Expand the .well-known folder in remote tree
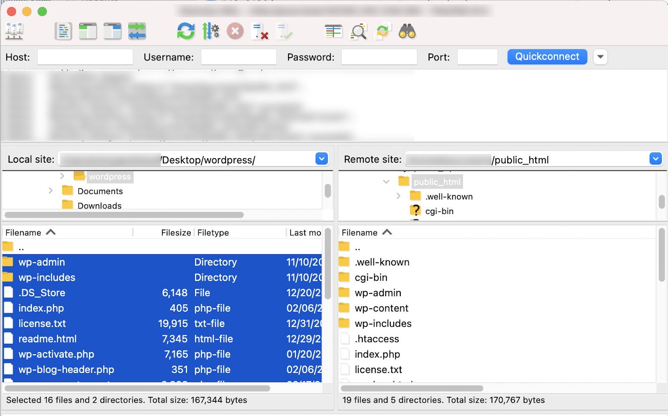 (x=398, y=196)
